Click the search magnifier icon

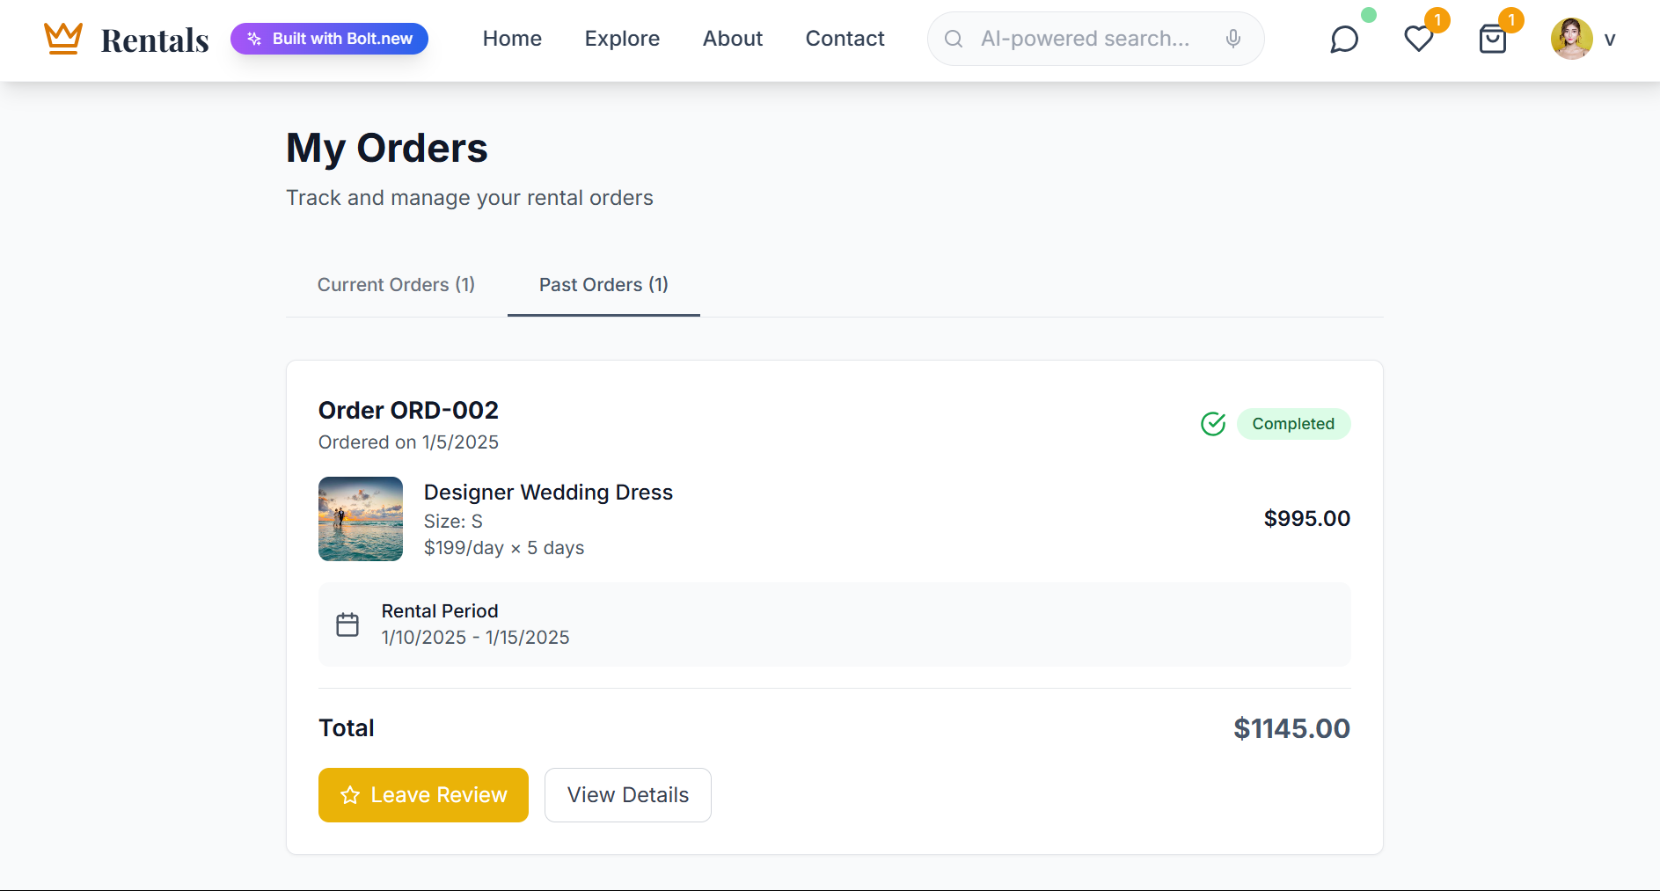click(954, 39)
